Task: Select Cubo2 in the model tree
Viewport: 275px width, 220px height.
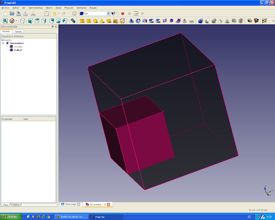Action: pyautogui.click(x=18, y=50)
